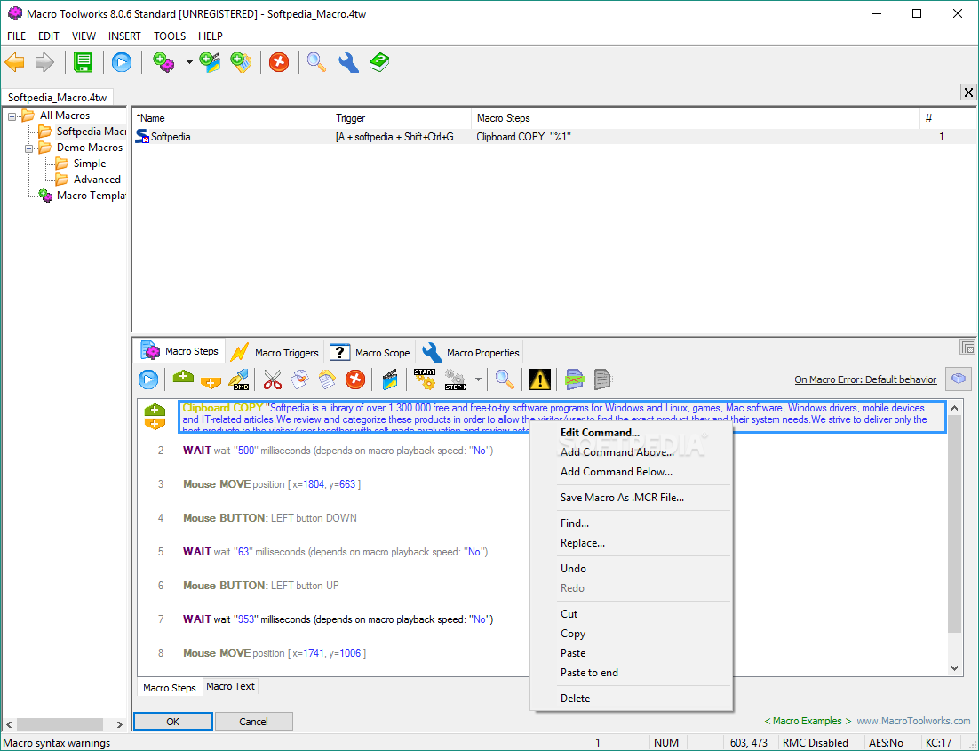Image resolution: width=979 pixels, height=751 pixels.
Task: Click the macro steps vertical scrollbar down arrow
Action: tap(955, 668)
